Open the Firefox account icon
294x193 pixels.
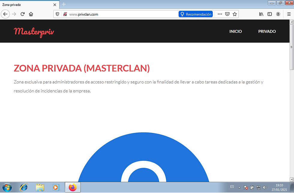click(278, 14)
